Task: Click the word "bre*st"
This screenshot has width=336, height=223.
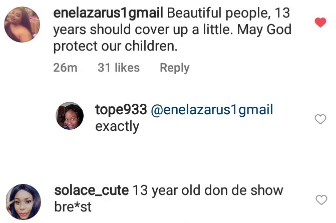Action: [73, 207]
